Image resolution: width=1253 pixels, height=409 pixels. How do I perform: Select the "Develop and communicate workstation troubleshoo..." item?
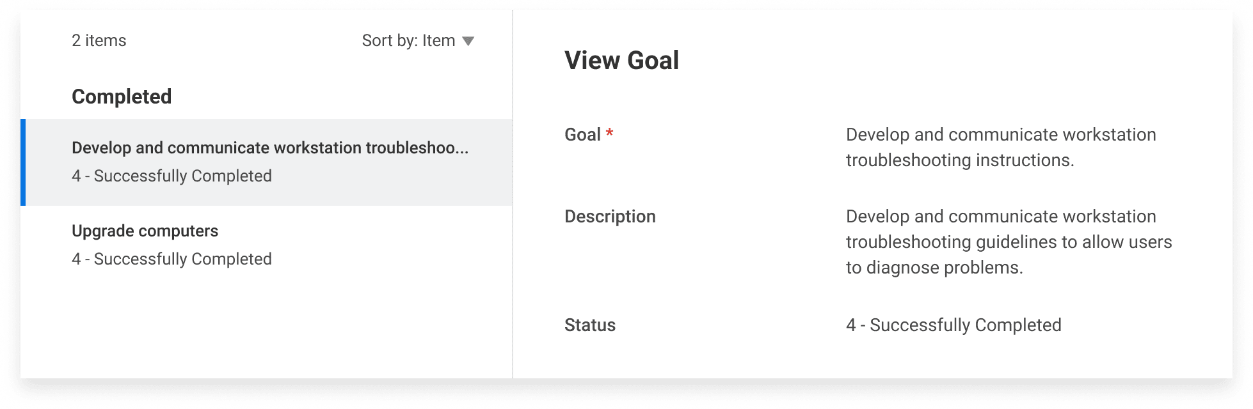(x=269, y=148)
